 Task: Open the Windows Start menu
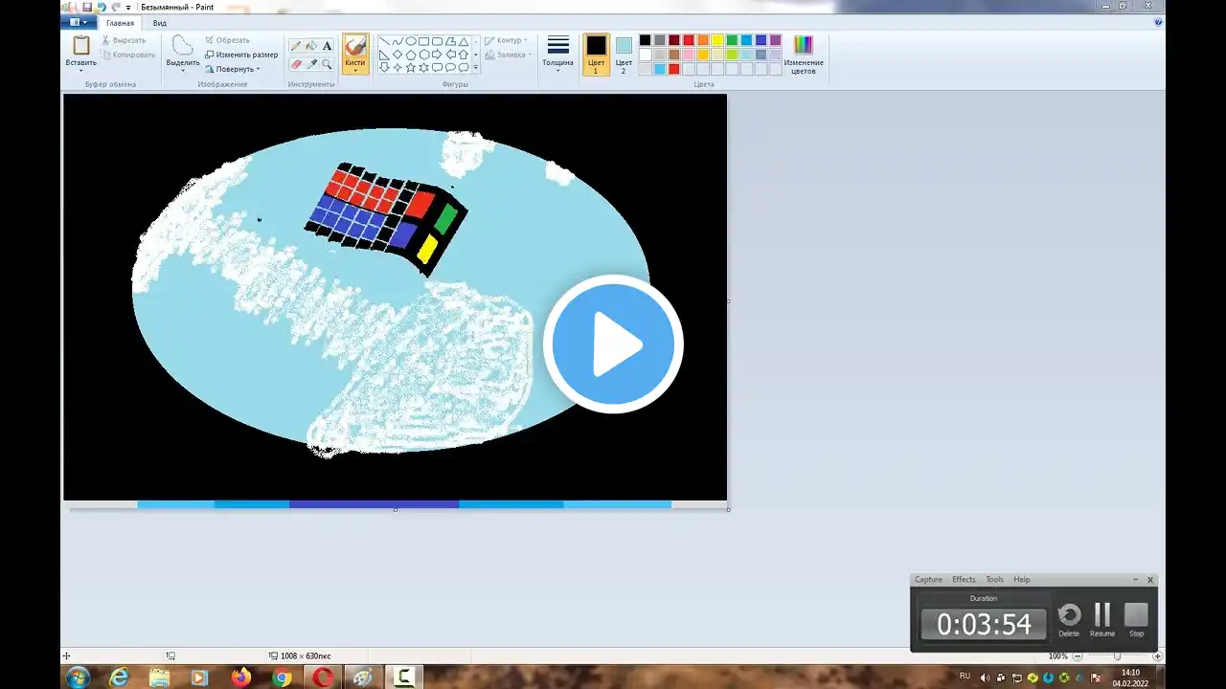point(78,678)
